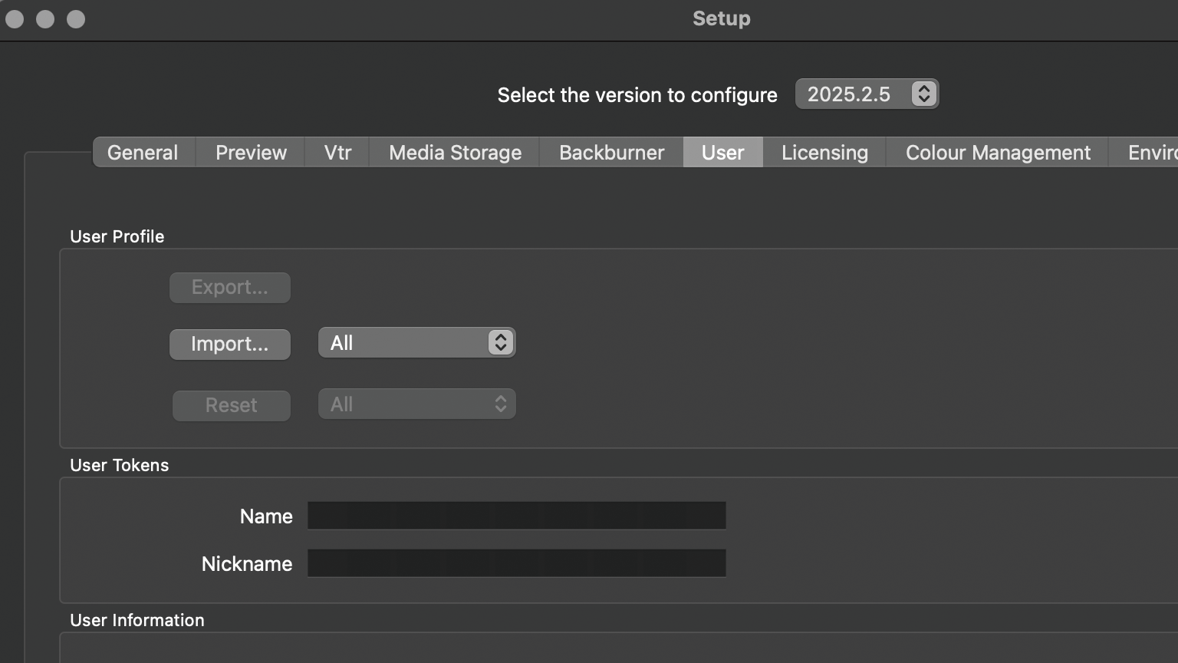The width and height of the screenshot is (1178, 663).
Task: Switch to the Backburner tab
Action: (611, 153)
